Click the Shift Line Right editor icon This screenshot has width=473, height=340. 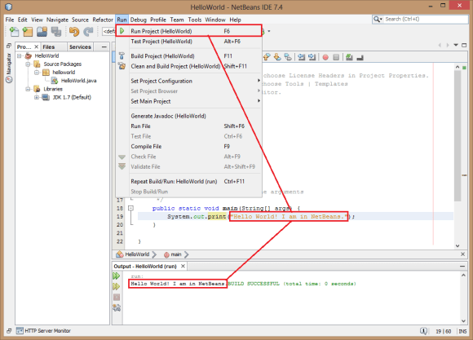312,57
